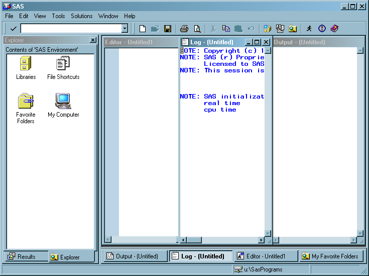Activate the Editor - Untitled1 title bar
The height and width of the screenshot is (276, 369).
pyautogui.click(x=141, y=42)
